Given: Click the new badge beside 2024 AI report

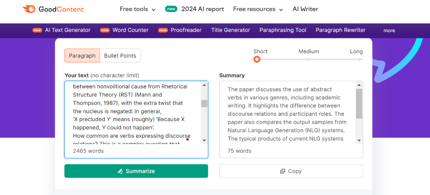Looking at the screenshot, I should [171, 9].
